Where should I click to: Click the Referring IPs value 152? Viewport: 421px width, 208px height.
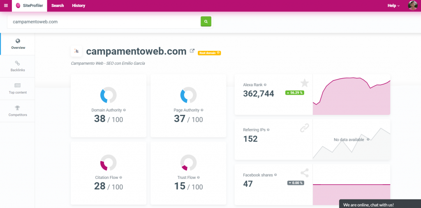(250, 139)
